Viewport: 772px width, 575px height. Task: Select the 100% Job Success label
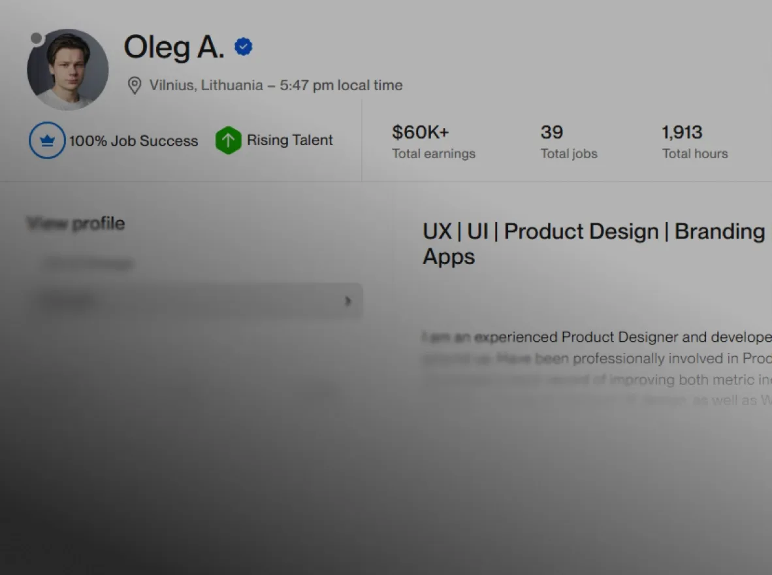click(x=133, y=140)
